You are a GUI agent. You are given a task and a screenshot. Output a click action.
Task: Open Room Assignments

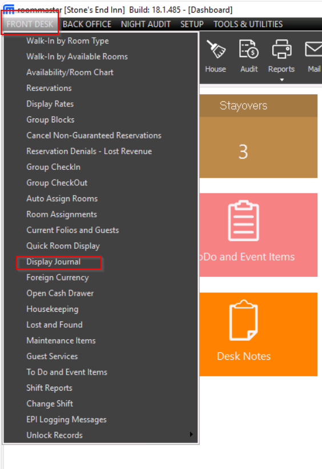pos(62,214)
